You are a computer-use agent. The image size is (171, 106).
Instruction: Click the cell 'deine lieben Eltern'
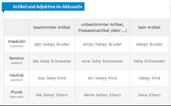102,95
